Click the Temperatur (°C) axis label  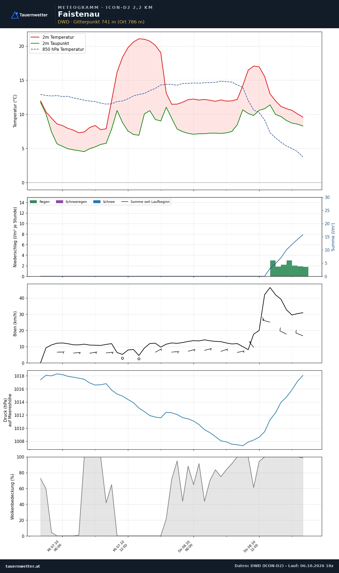15,111
